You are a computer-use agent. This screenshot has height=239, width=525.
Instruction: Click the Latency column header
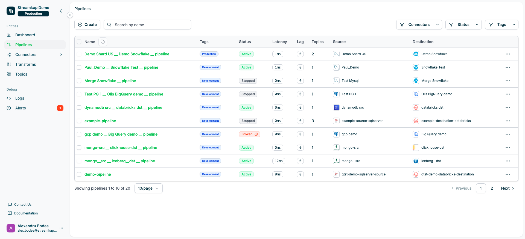279,42
